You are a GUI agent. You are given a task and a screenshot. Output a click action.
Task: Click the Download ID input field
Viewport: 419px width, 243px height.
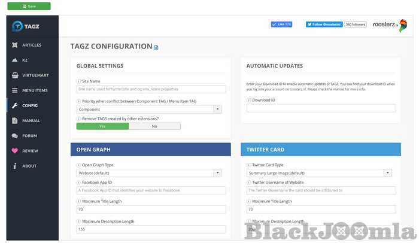pos(321,108)
